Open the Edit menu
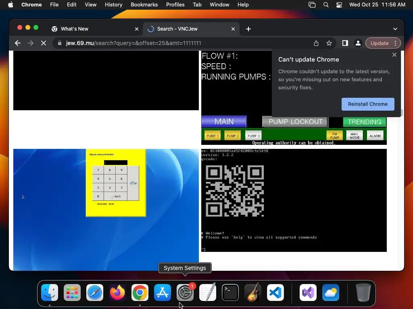 coord(71,5)
